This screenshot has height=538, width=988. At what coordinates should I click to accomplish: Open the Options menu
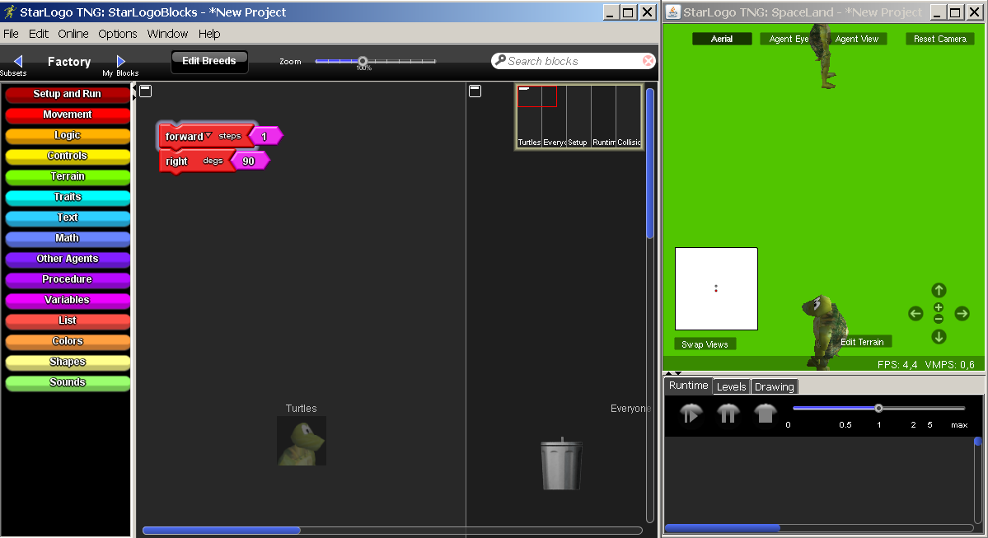coord(117,34)
